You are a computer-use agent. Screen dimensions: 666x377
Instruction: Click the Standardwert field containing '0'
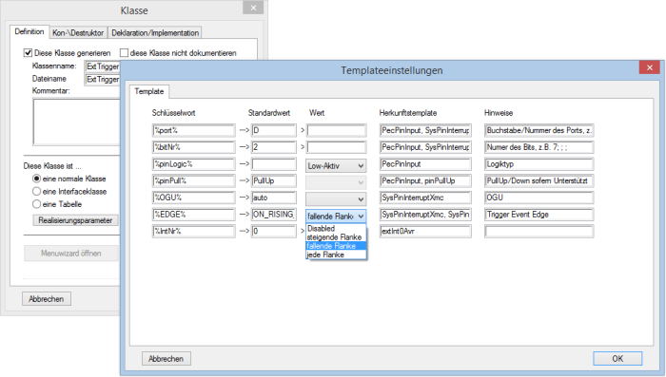[274, 231]
